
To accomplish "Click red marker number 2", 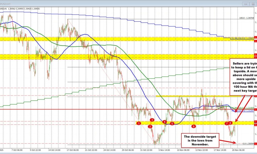I will (150, 126).
